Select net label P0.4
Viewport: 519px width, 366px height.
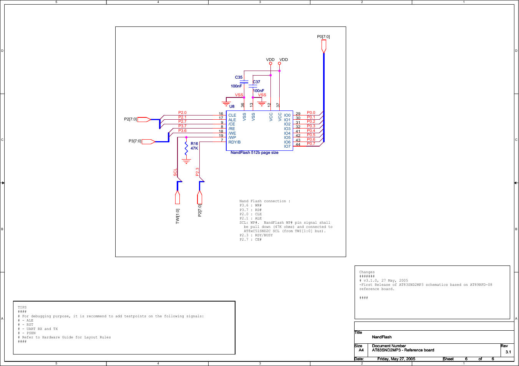point(311,130)
